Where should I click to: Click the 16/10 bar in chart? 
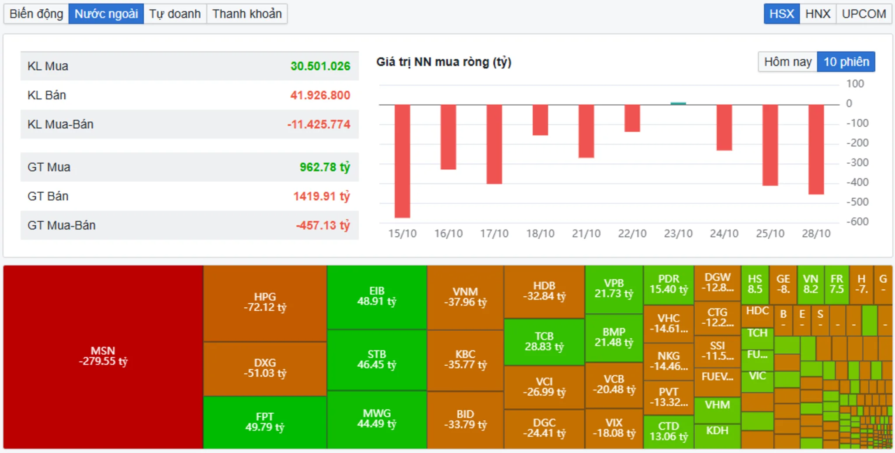(x=448, y=137)
